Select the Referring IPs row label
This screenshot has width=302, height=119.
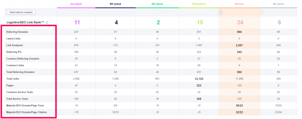pyautogui.click(x=15, y=52)
